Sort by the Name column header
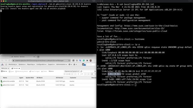This screenshot has height=108, width=193. point(5,78)
